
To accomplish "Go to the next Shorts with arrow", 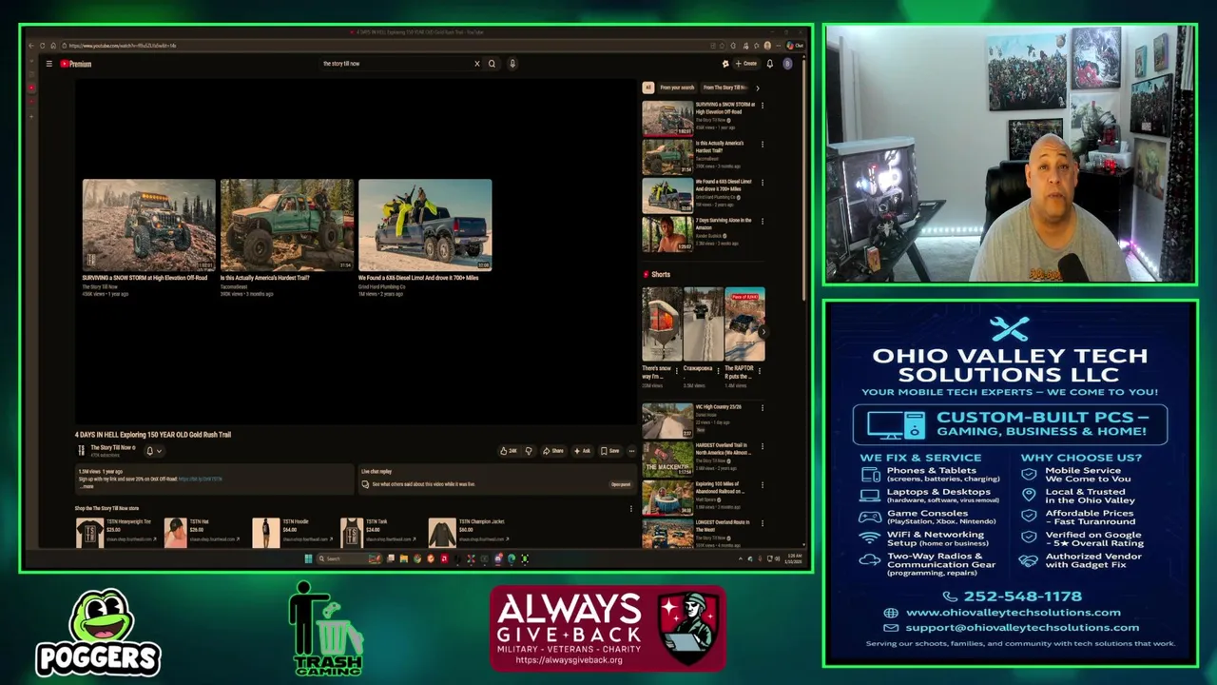I will 763,332.
